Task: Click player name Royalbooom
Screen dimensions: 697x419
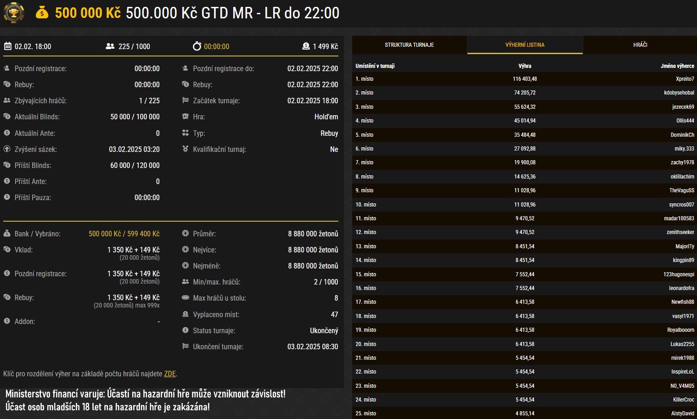Action: click(x=681, y=330)
